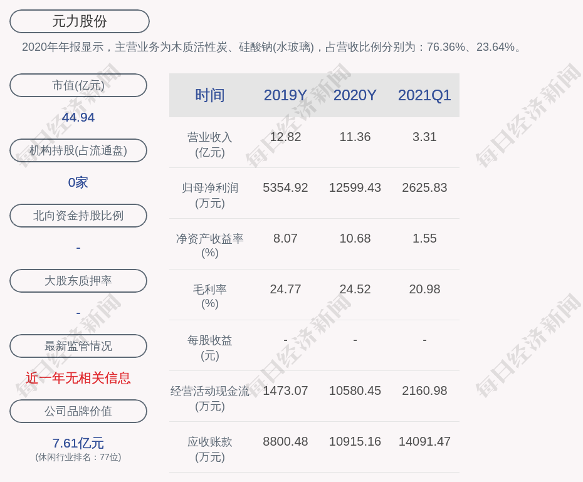This screenshot has width=583, height=482.
Task: Click the 机构持股(占流通盘) label
Action: point(78,150)
